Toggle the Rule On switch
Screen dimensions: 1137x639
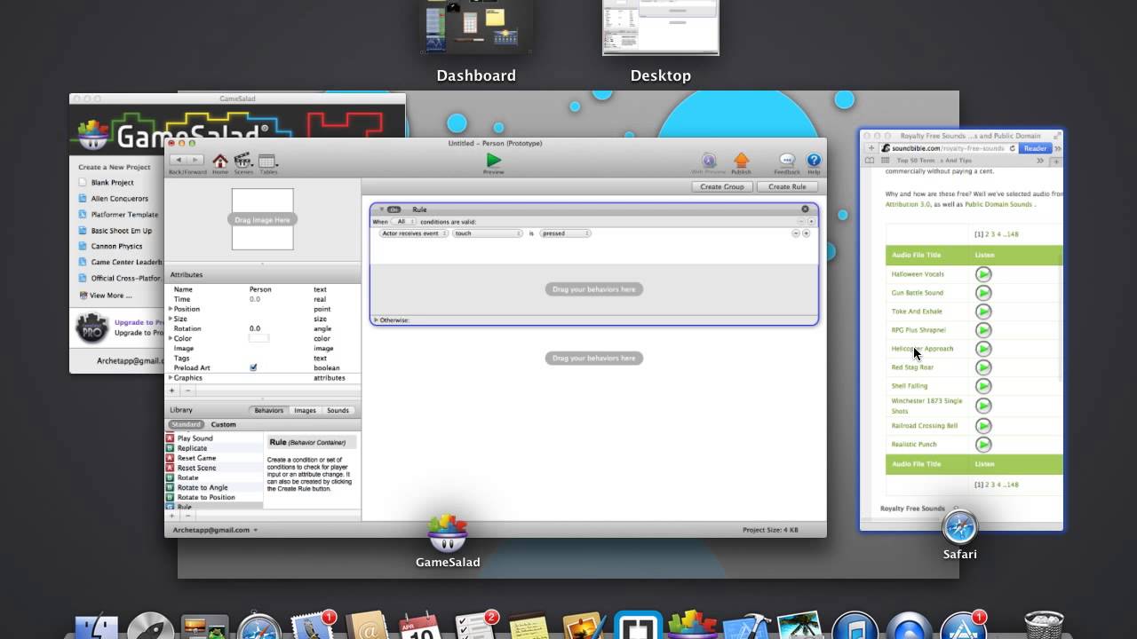[x=394, y=209]
